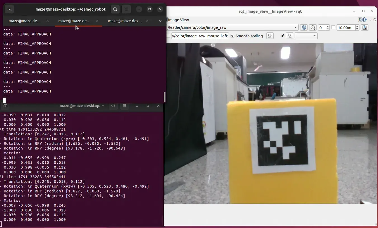Close the third terminal tab

[147, 21]
